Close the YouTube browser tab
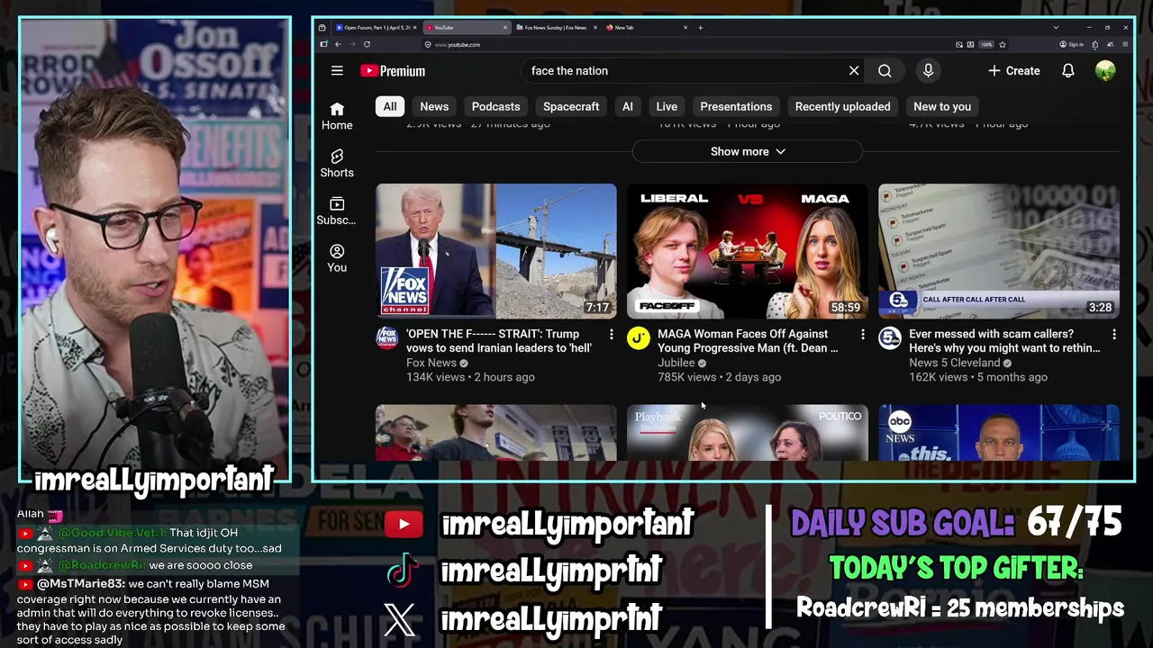Screen dimensions: 1153x648 505,28
